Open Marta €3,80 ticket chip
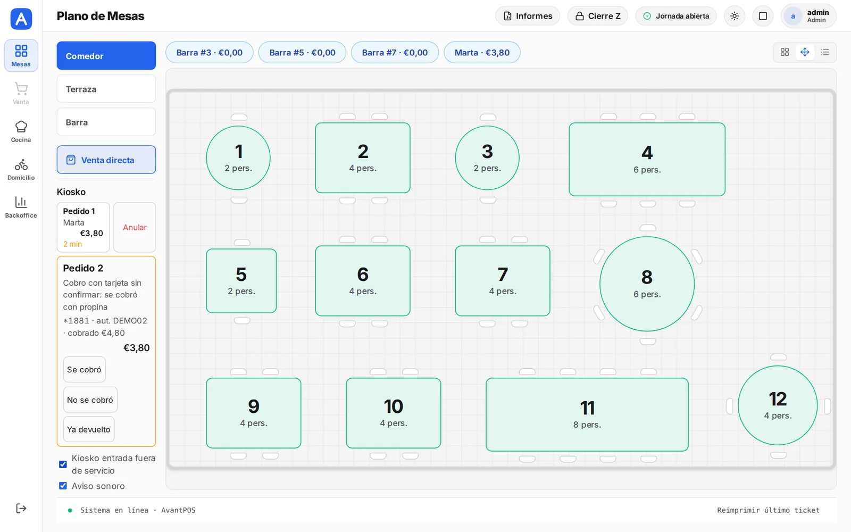 click(482, 53)
